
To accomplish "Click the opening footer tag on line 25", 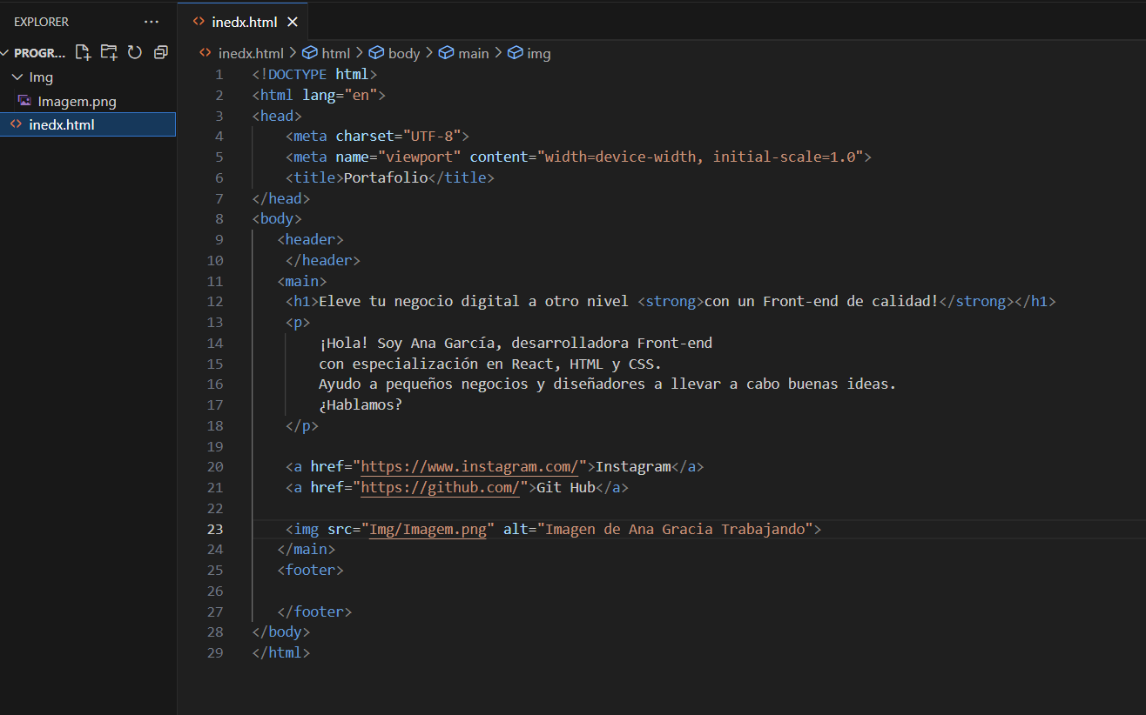I will (x=310, y=571).
